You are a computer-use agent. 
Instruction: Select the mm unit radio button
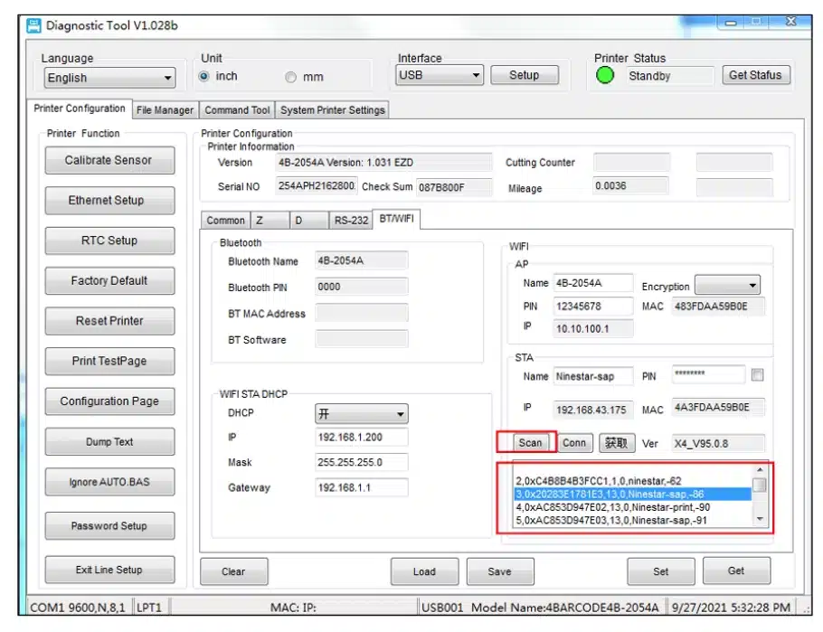pos(291,78)
